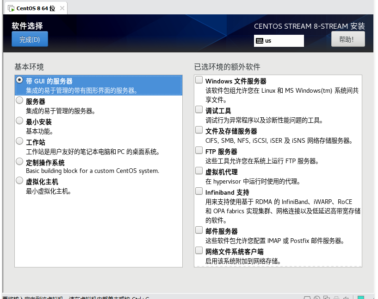This screenshot has height=299, width=378.
Task: Pick the 工作站 environment option
Action: tap(19, 141)
